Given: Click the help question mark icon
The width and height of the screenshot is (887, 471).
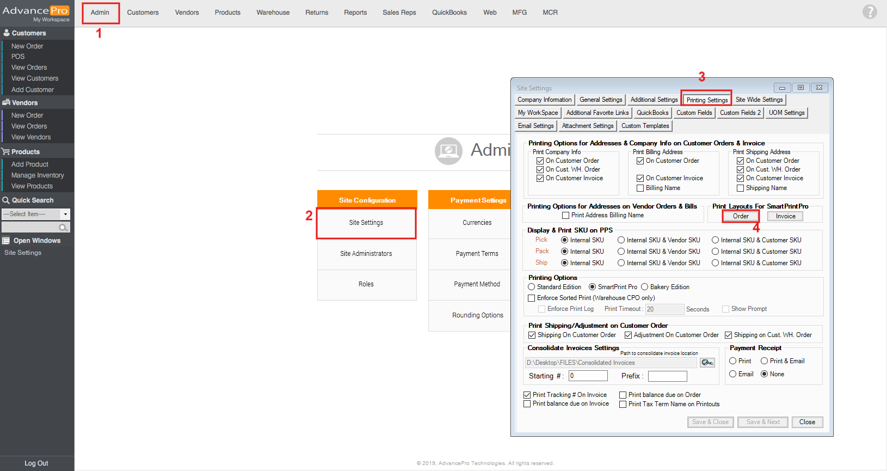Looking at the screenshot, I should (870, 11).
